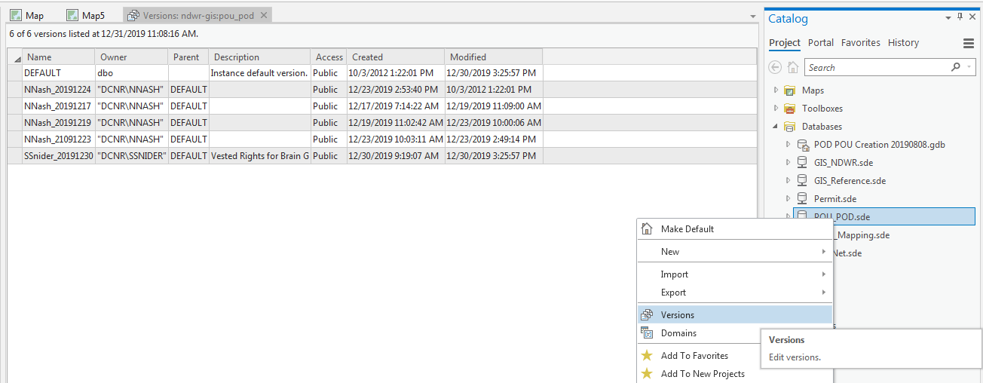Viewport: 983px width, 383px height.
Task: Expand the GIS_Reference.sde connection
Action: (789, 181)
